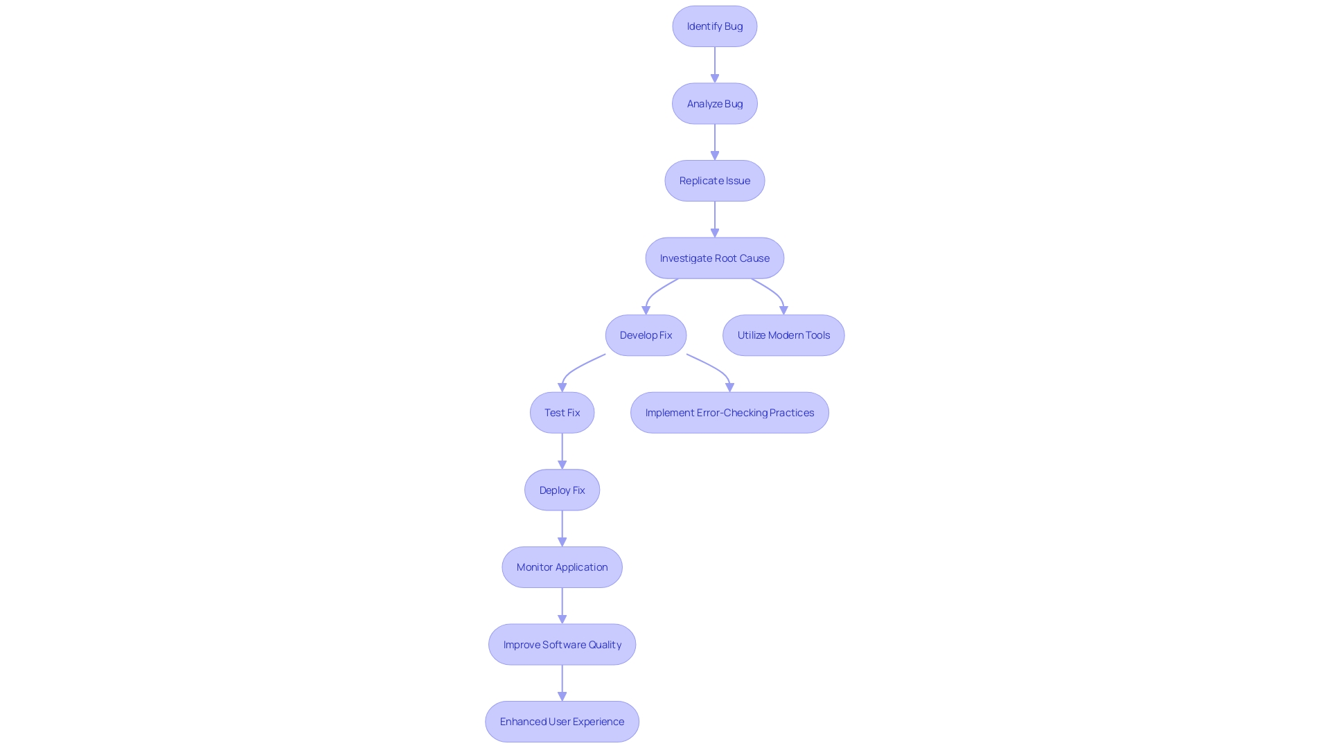Select the Deploy Fix node

(x=562, y=488)
